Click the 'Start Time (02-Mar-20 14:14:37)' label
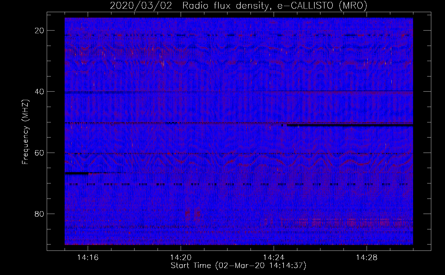The height and width of the screenshot is (275, 445). click(x=238, y=266)
